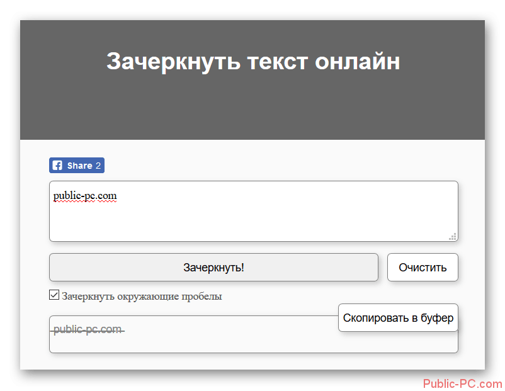Click the struck-through public-pc.com result text
Screen dimensions: 505x391
(88, 329)
